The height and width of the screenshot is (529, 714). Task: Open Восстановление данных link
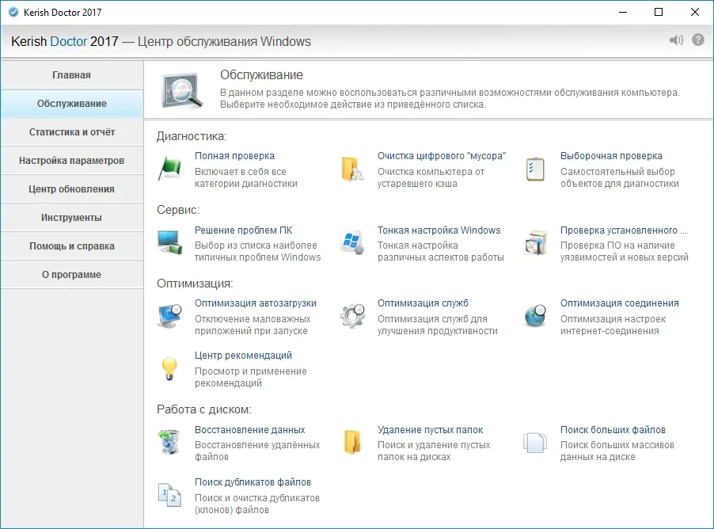[x=250, y=430]
